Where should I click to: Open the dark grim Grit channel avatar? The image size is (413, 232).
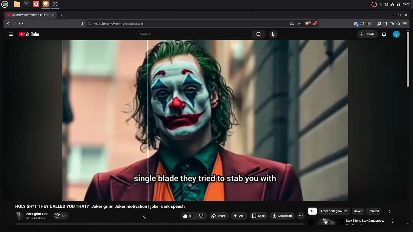[x=20, y=216]
